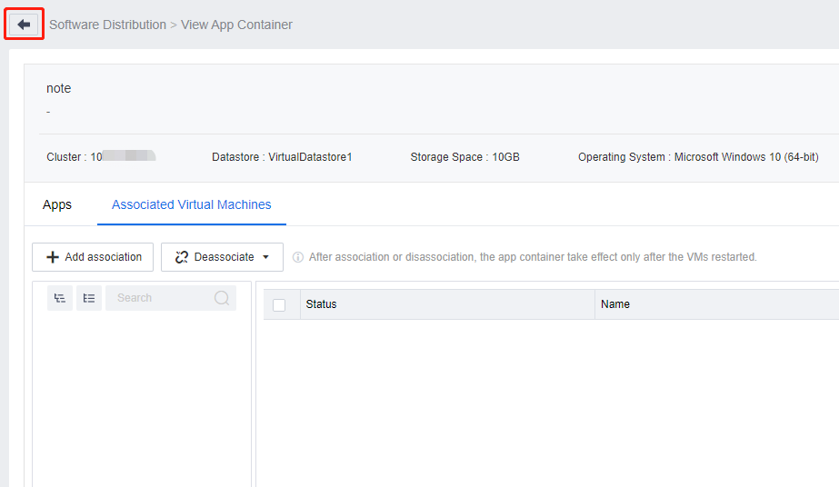
Task: Click the back arrow button
Action: coord(24,25)
